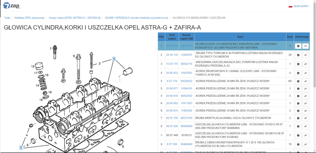Click replacements arrows icon for part 6 07 256
Viewport: 316px width, 153px height.
[306, 144]
